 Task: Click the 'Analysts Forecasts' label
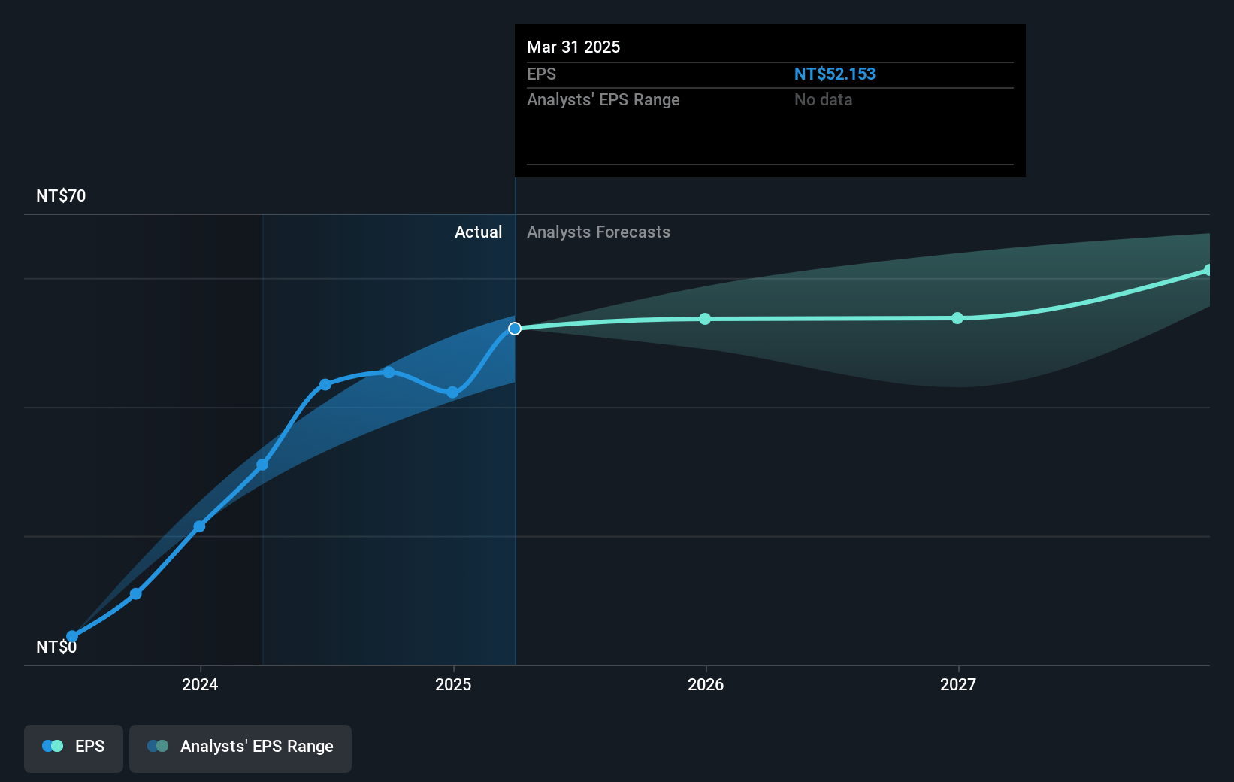click(598, 232)
